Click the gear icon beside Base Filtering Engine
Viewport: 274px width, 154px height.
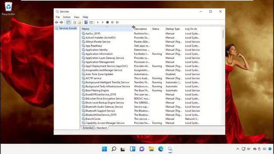click(83, 90)
